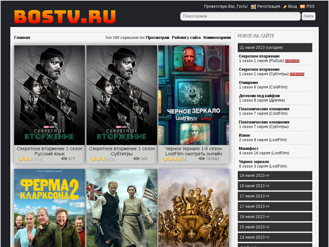Click the Найти search button
The height and width of the screenshot is (247, 329).
[x=308, y=16]
